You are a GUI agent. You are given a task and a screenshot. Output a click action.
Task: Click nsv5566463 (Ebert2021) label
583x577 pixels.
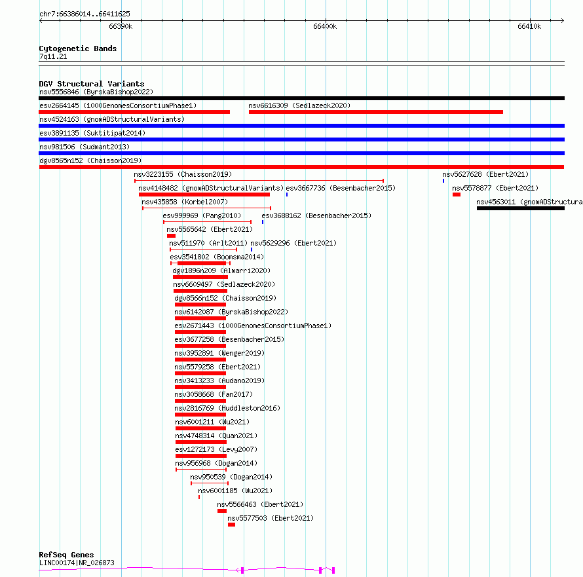pos(260,504)
